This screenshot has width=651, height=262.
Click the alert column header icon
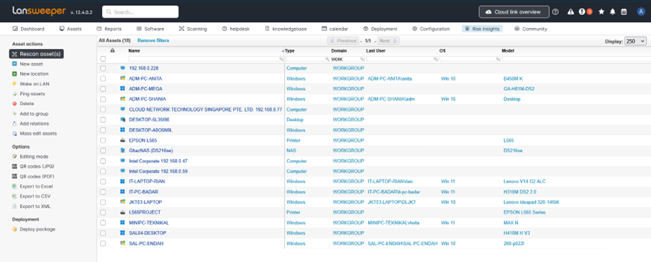click(112, 50)
